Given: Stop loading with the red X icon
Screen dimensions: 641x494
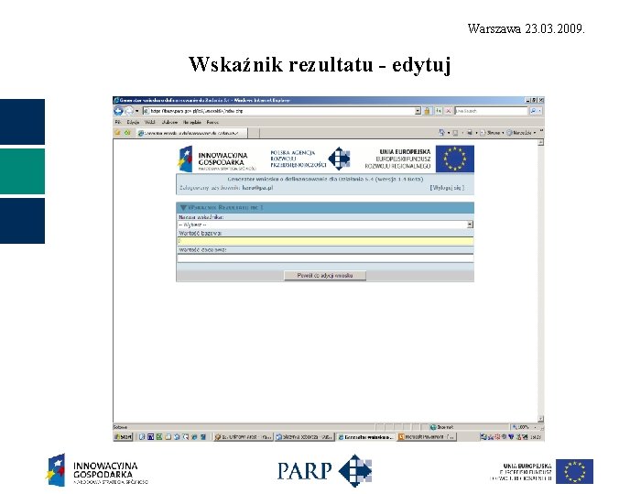Looking at the screenshot, I should pos(449,111).
